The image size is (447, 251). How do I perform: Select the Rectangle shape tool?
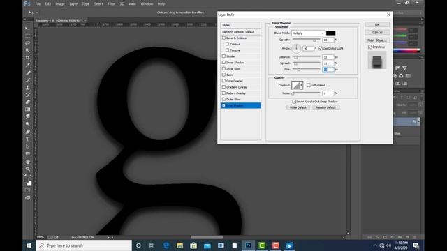28,154
